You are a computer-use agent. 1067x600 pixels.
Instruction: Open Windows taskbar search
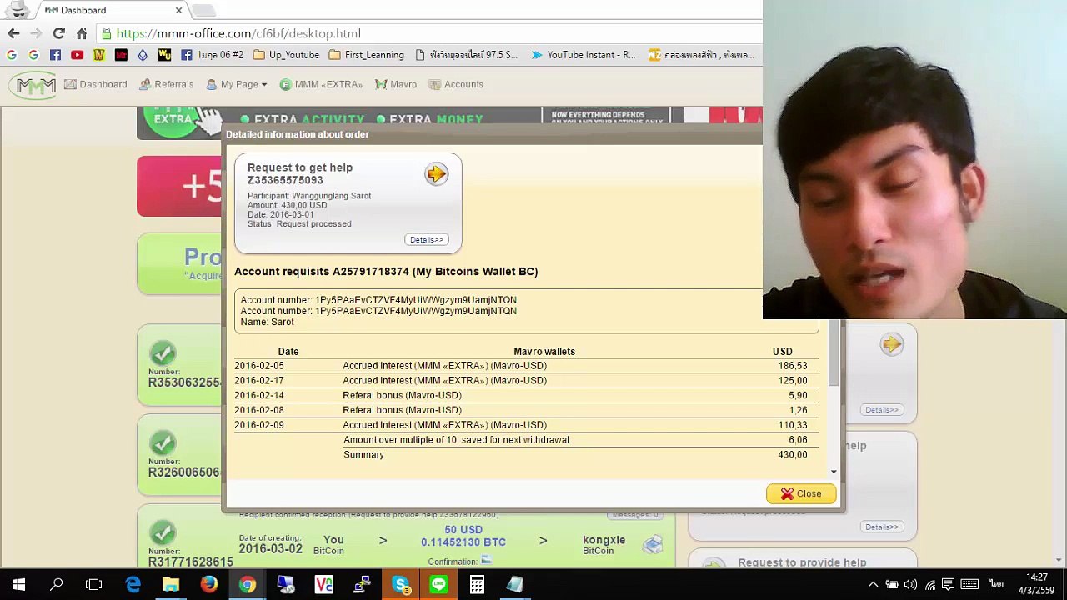click(x=57, y=585)
